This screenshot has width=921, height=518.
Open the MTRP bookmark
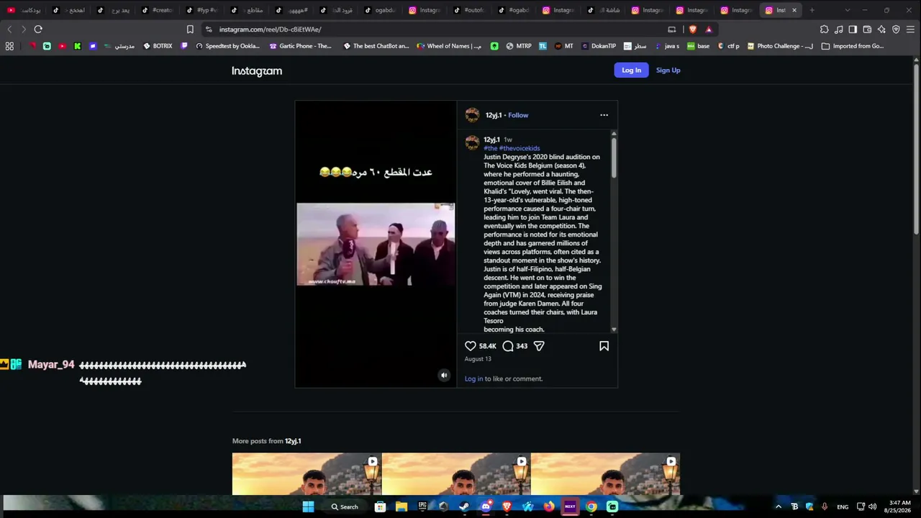click(x=519, y=46)
